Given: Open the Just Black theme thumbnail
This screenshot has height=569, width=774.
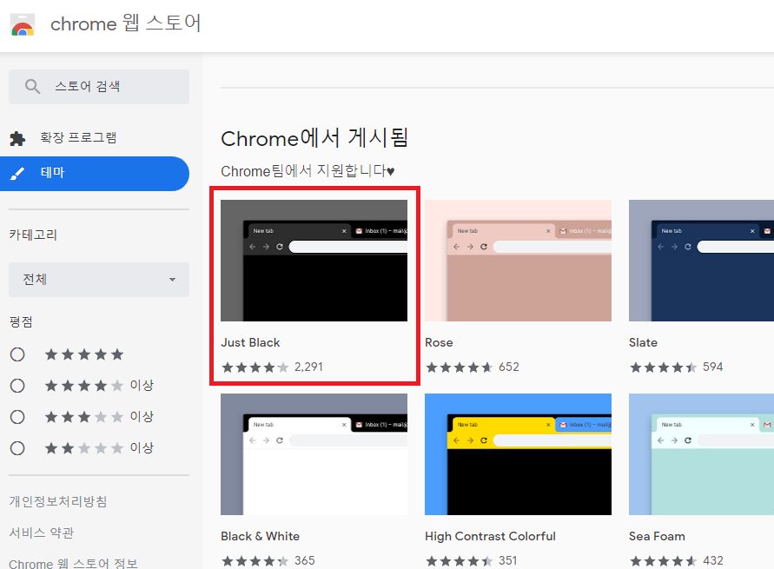Looking at the screenshot, I should [x=314, y=261].
